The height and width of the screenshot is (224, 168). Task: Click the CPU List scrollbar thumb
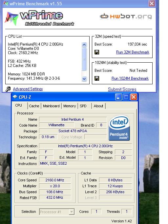click(x=84, y=59)
